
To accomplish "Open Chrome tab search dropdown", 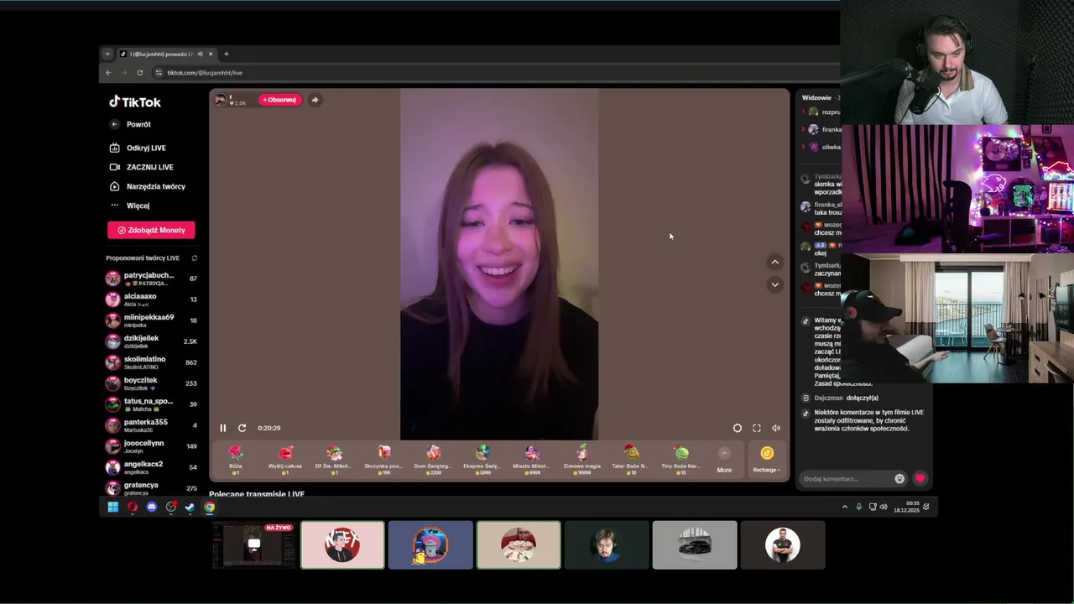I will 107,54.
